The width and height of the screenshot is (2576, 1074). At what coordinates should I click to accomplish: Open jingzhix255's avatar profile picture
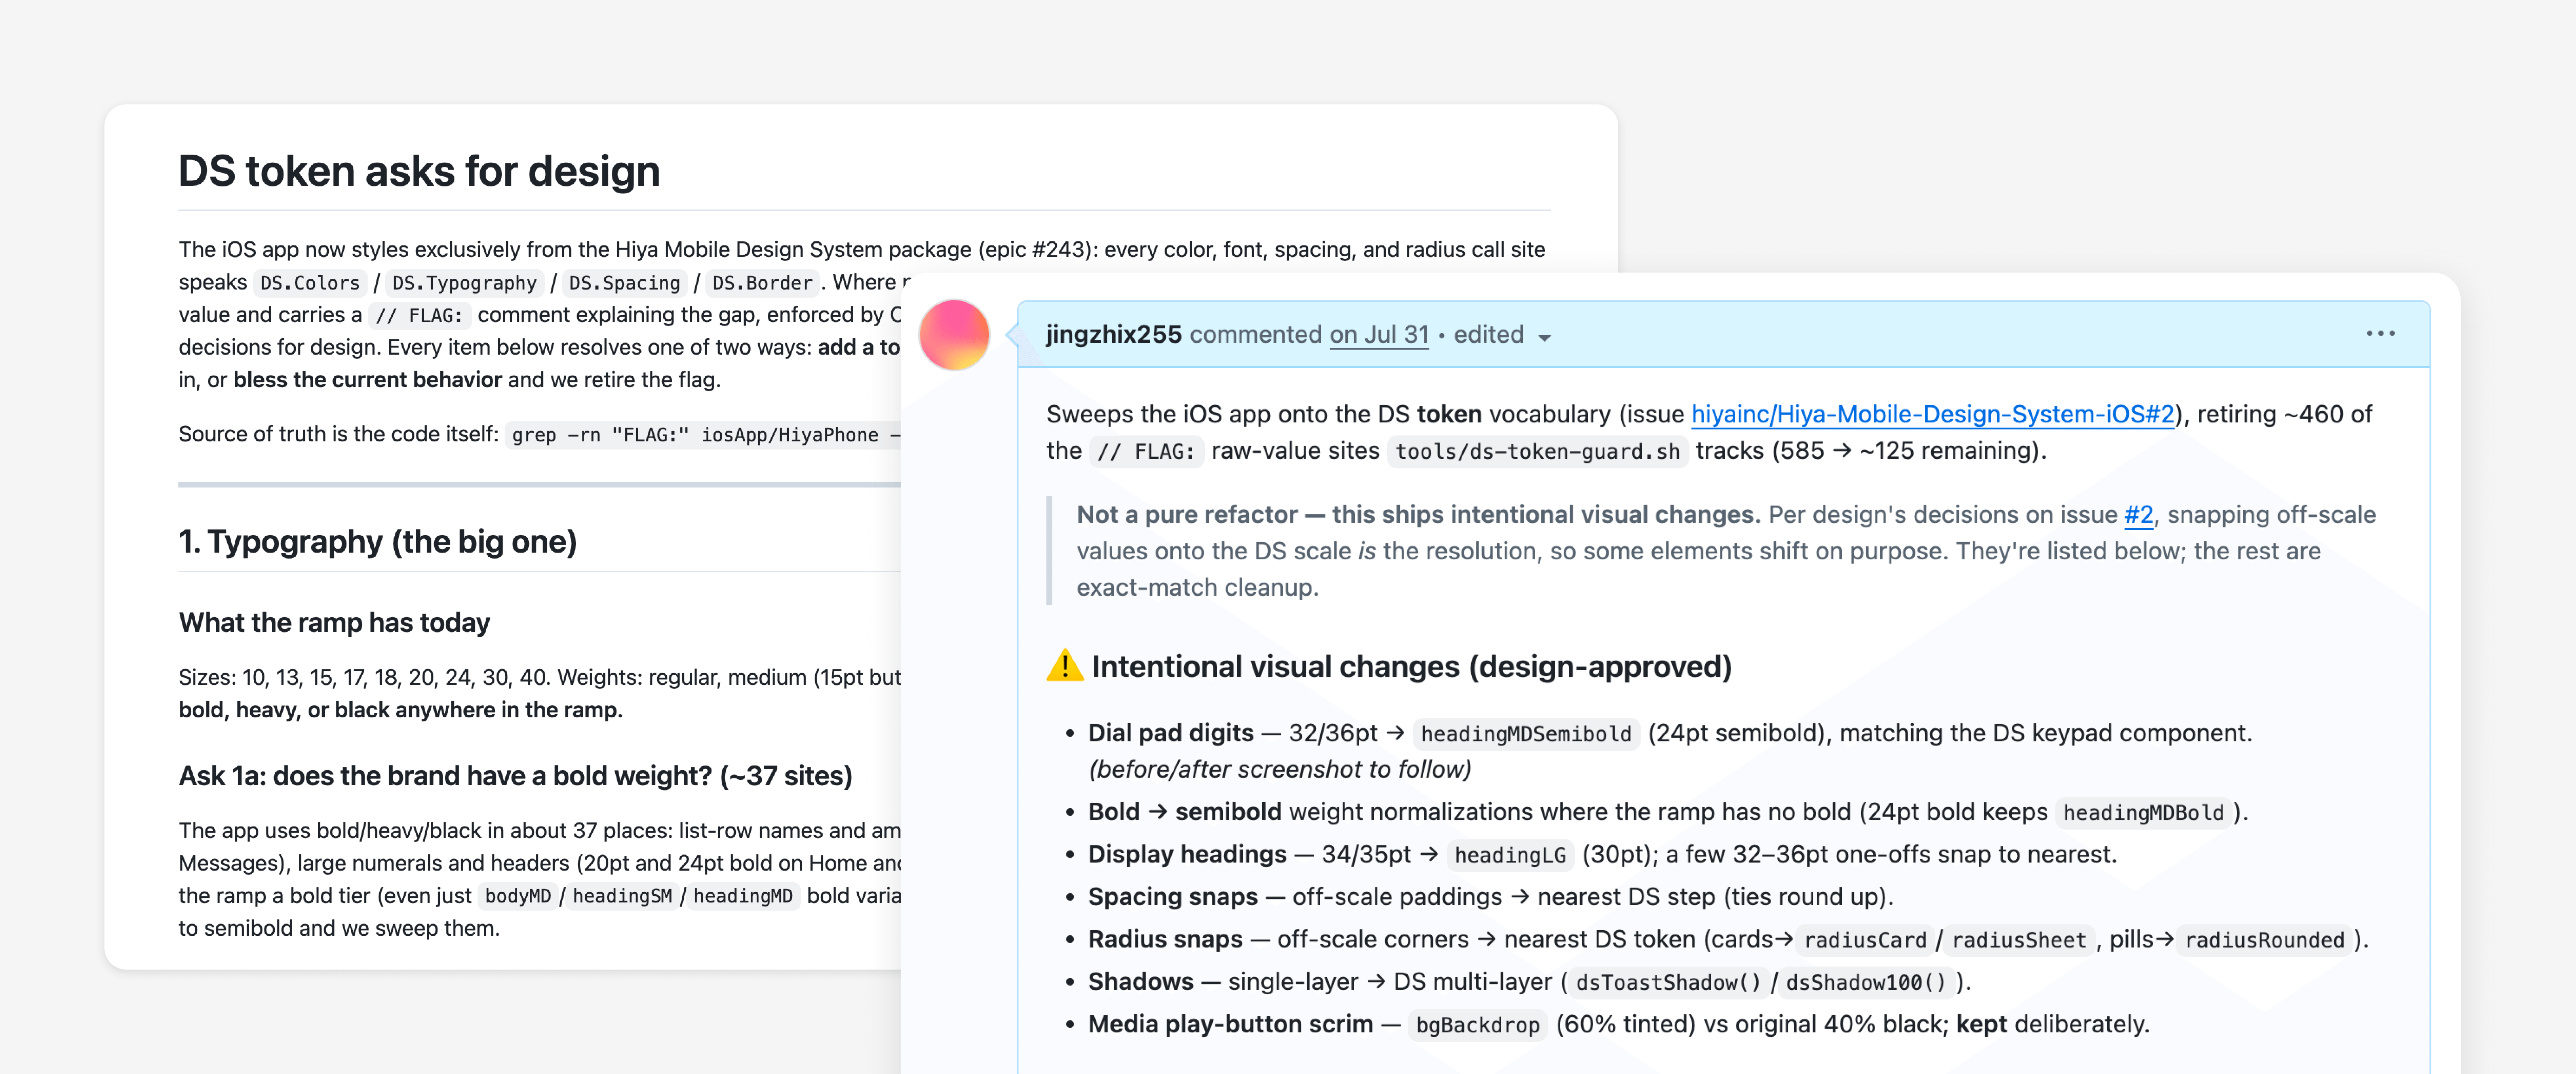point(954,335)
